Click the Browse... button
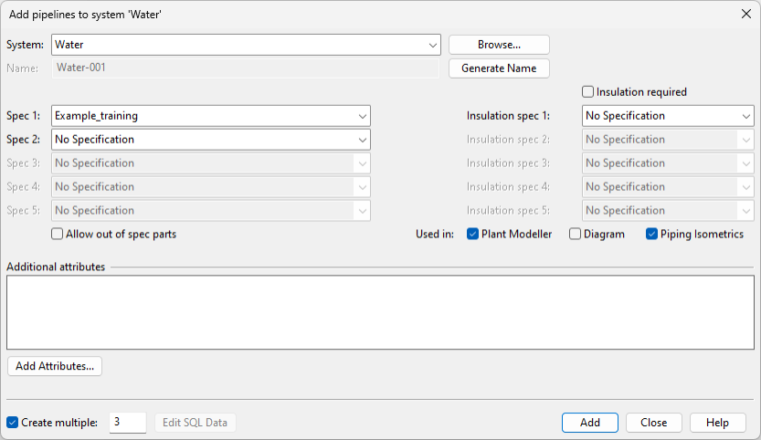761x440 pixels. click(x=498, y=45)
